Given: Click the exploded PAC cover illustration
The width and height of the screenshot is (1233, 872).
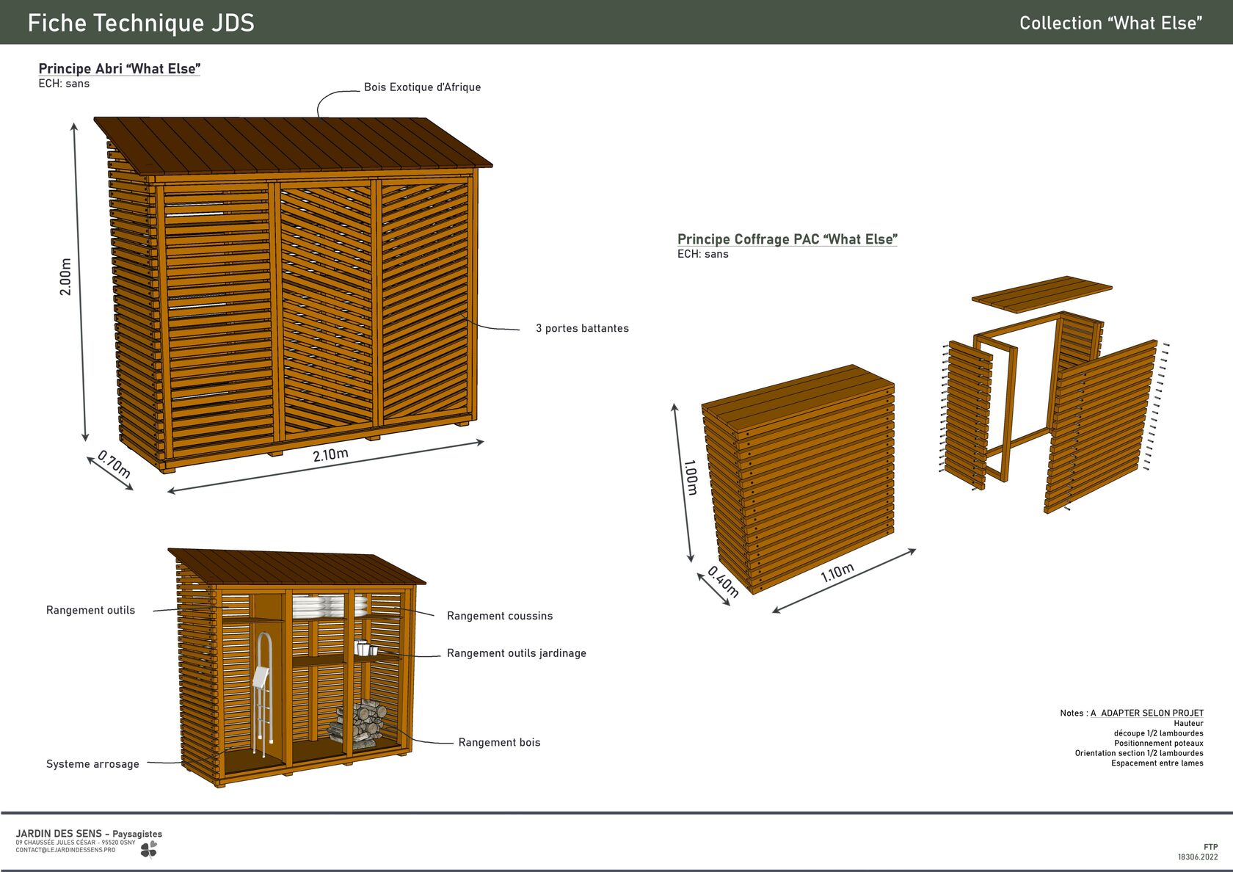Looking at the screenshot, I should [x=1055, y=395].
